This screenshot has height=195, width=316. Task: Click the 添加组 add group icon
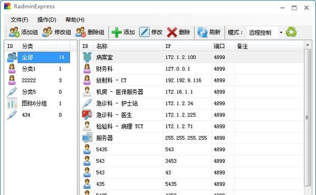[14, 32]
